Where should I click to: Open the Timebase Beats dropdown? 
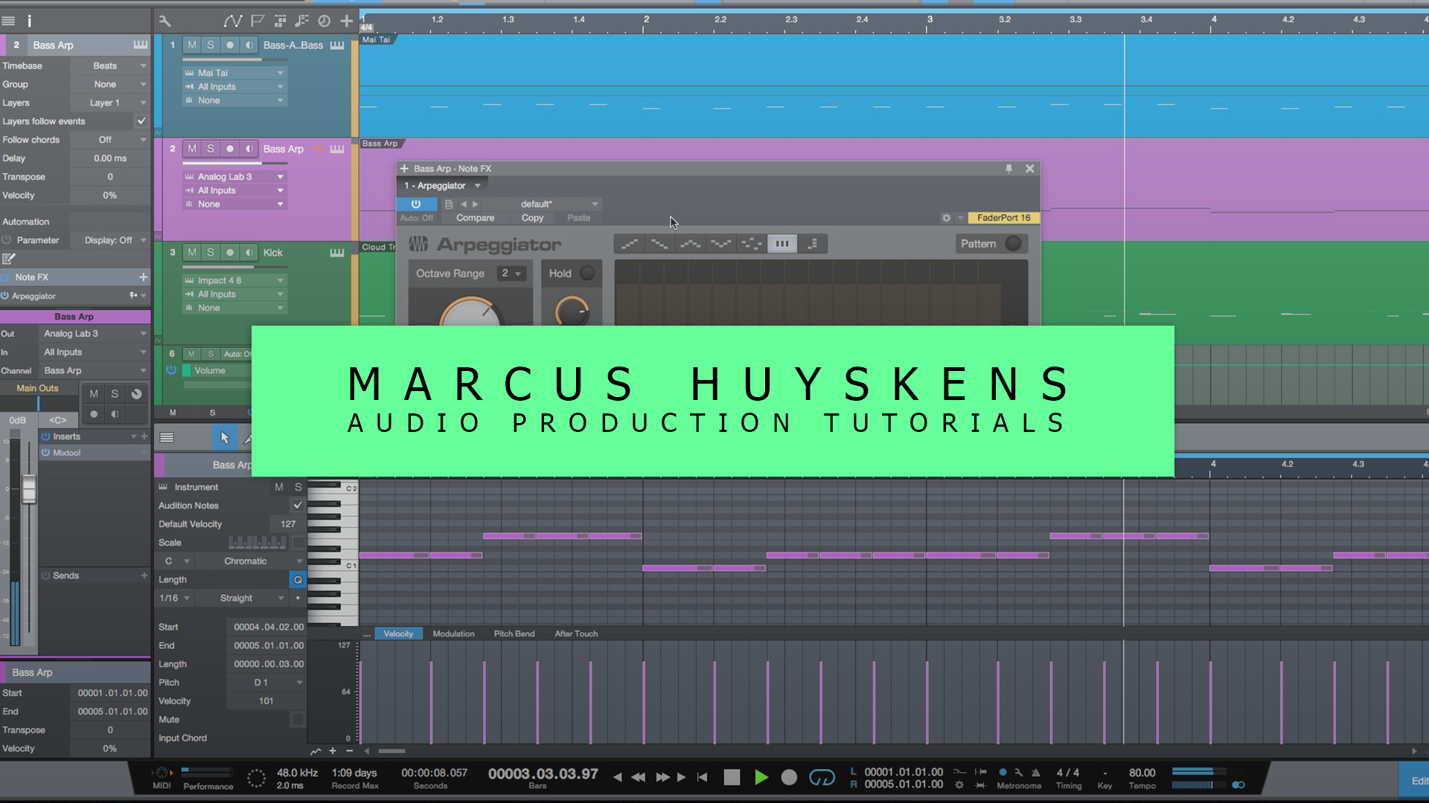[x=110, y=66]
